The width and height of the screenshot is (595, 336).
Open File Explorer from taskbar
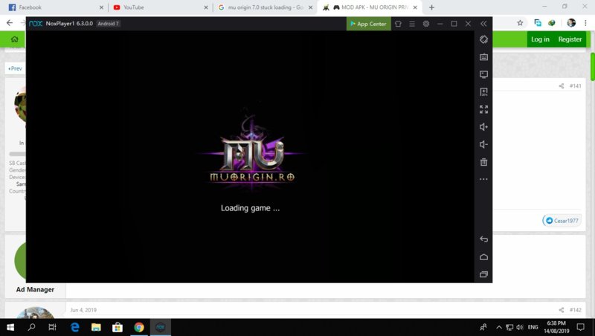pyautogui.click(x=96, y=327)
